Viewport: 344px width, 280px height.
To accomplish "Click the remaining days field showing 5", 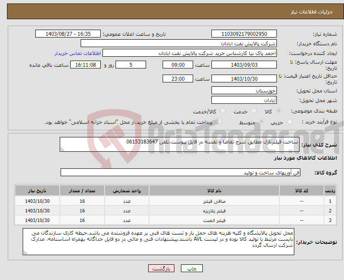I will tap(131, 65).
